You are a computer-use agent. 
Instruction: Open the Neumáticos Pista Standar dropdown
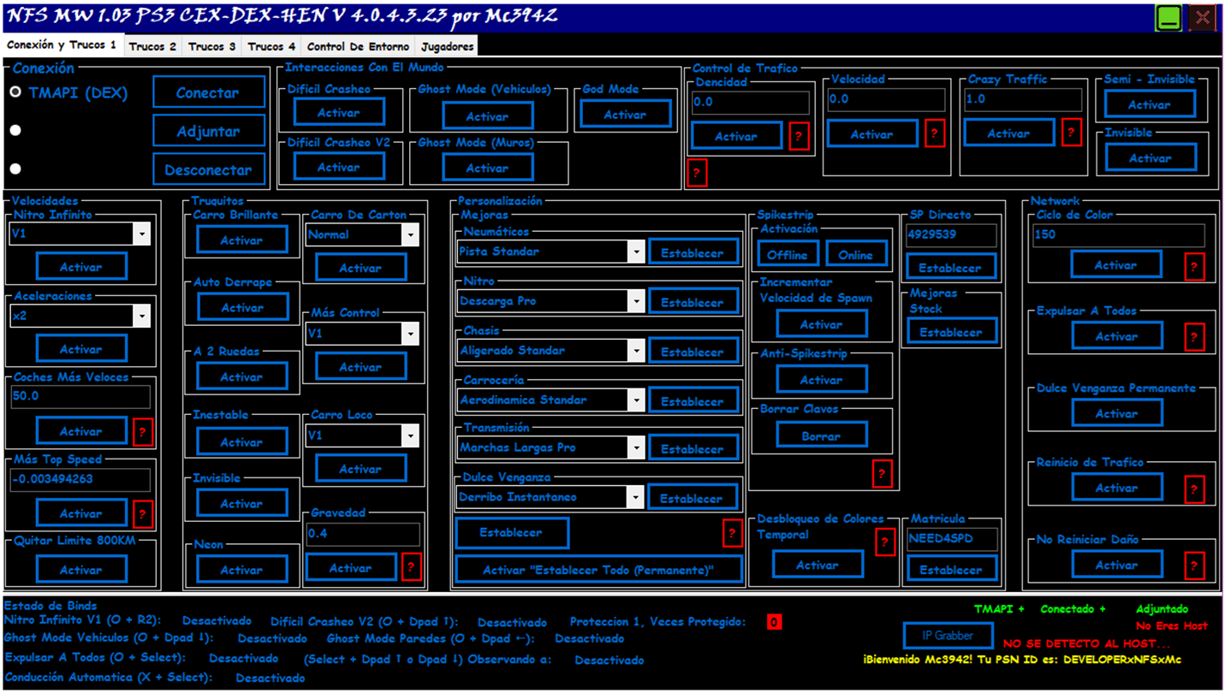coord(635,252)
